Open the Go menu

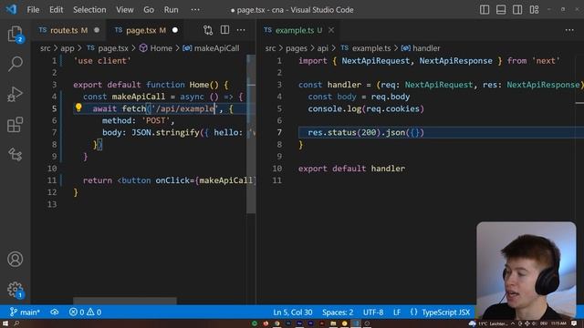coord(149,10)
